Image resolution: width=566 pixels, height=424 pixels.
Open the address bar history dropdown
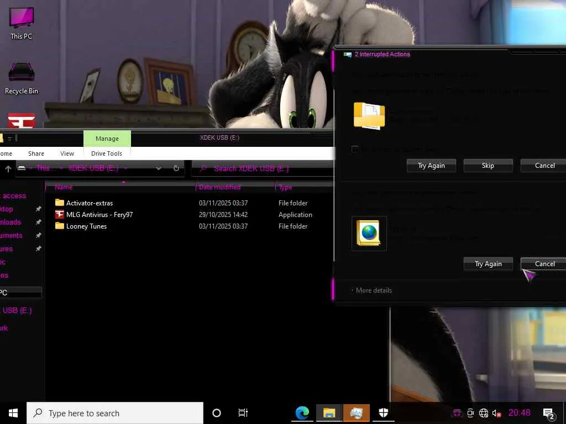pyautogui.click(x=159, y=168)
